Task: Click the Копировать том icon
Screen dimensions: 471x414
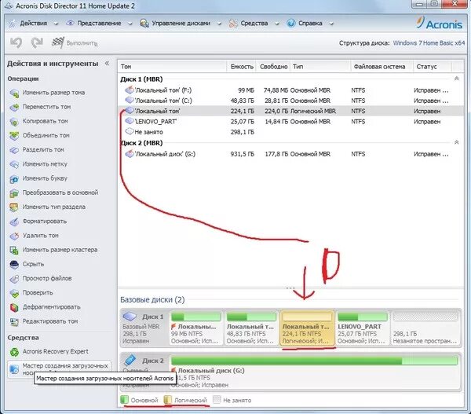Action: 14,122
